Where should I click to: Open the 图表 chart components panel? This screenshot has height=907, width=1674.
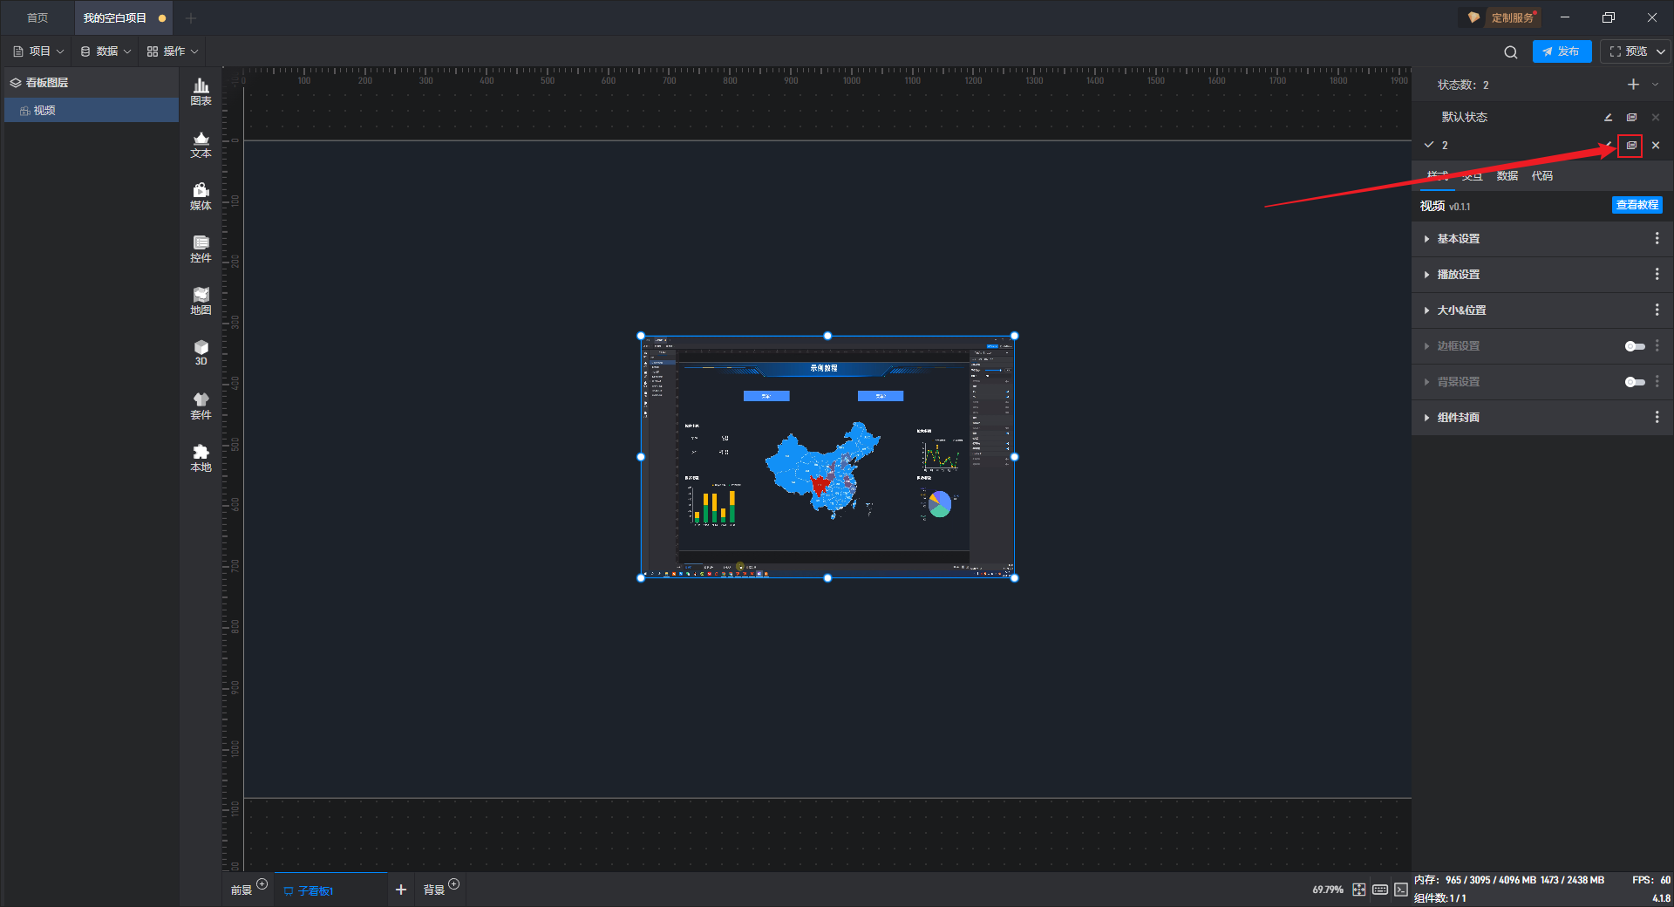point(201,92)
